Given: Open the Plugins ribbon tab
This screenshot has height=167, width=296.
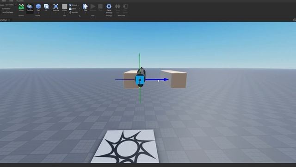Looking at the screenshot, I should click(20, 1).
